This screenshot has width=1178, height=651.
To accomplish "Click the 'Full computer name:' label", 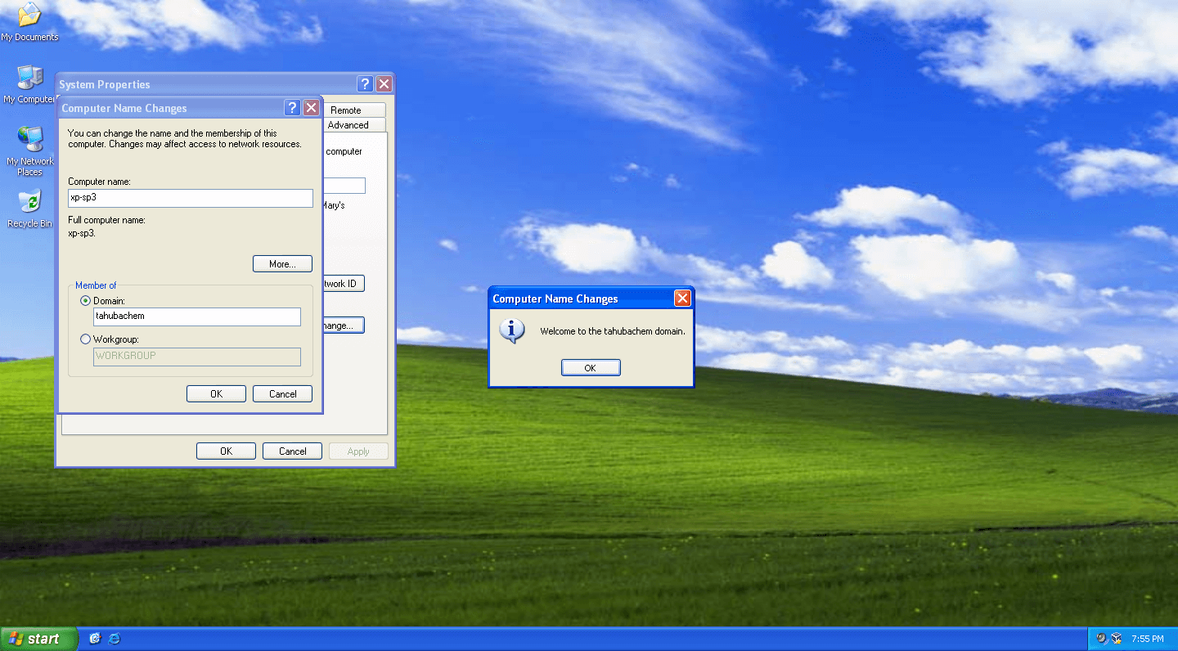I will [x=107, y=220].
